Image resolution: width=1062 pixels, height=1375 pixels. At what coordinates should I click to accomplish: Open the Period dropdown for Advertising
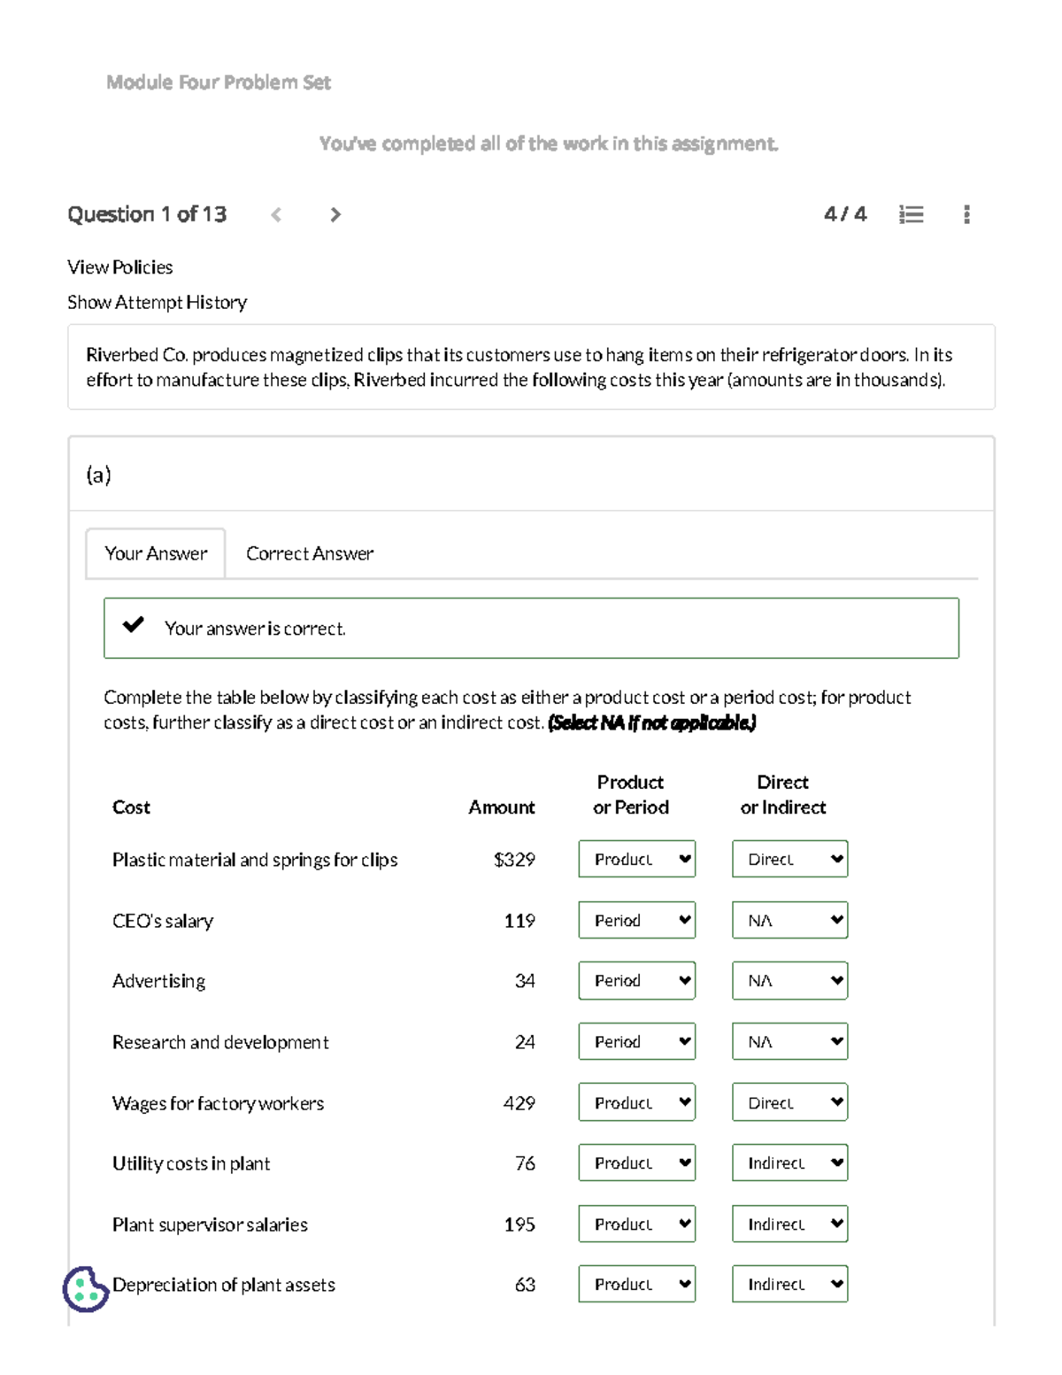tap(636, 980)
